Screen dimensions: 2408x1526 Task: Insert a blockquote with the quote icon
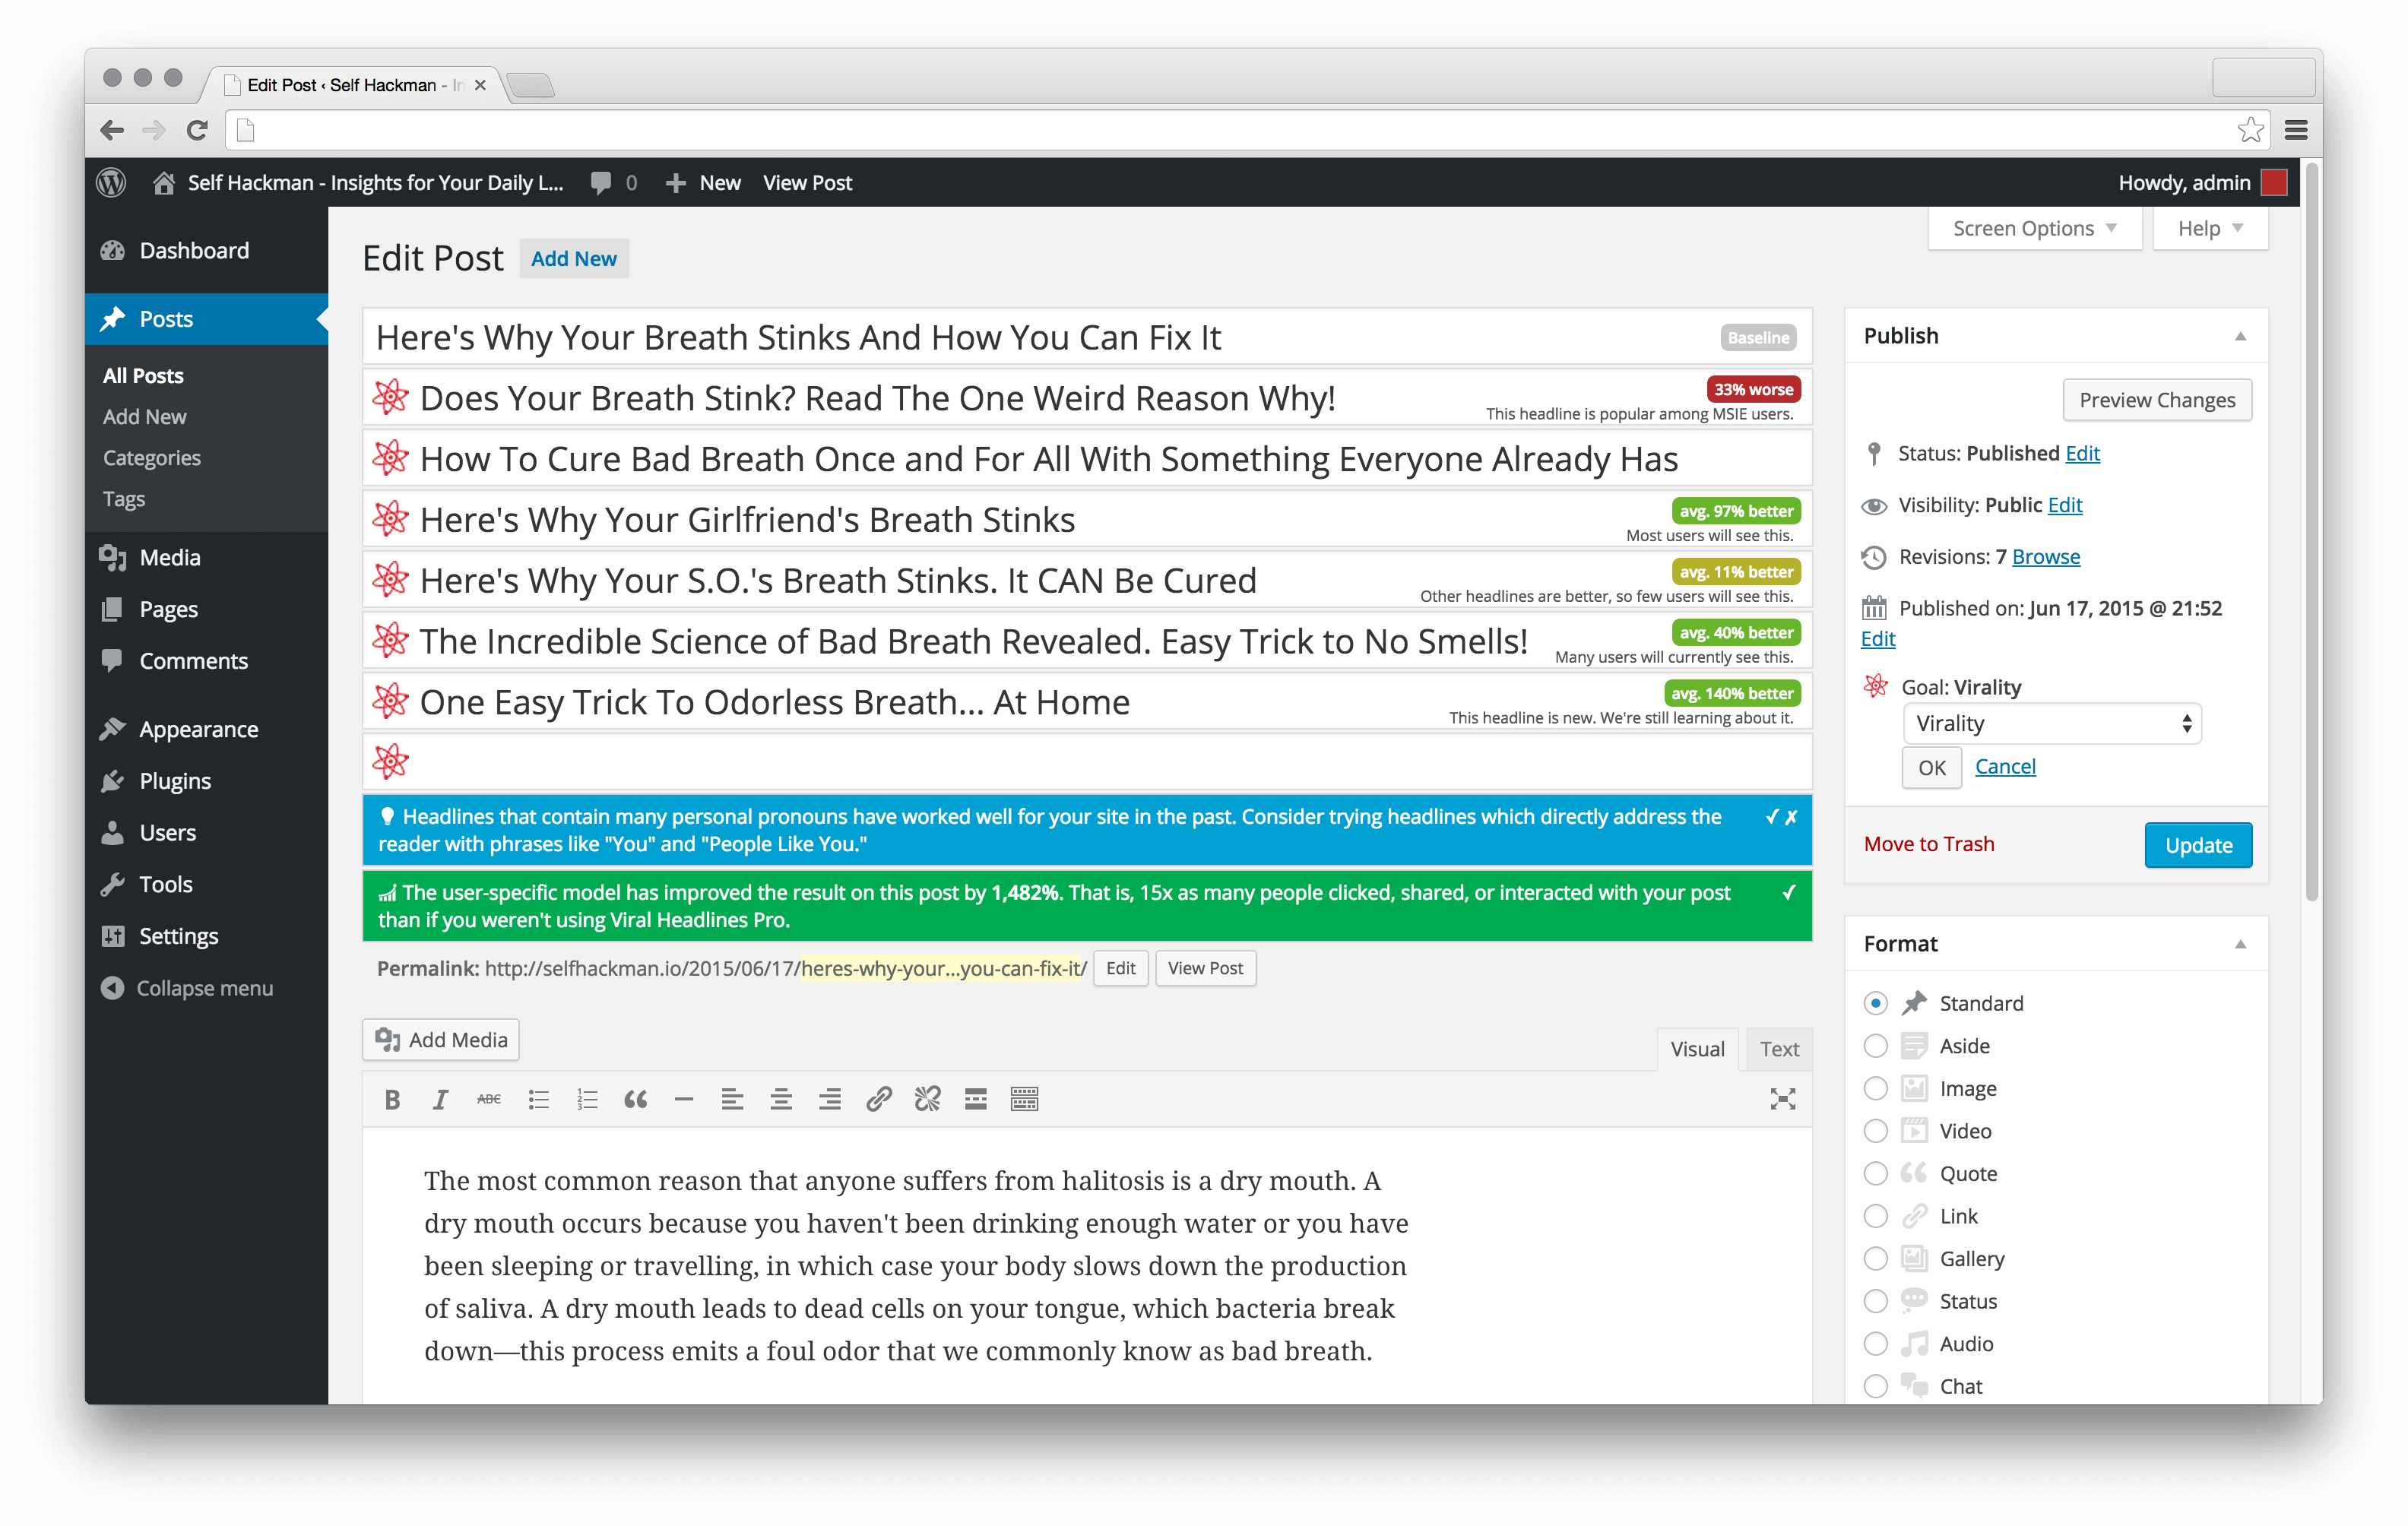click(x=635, y=1100)
